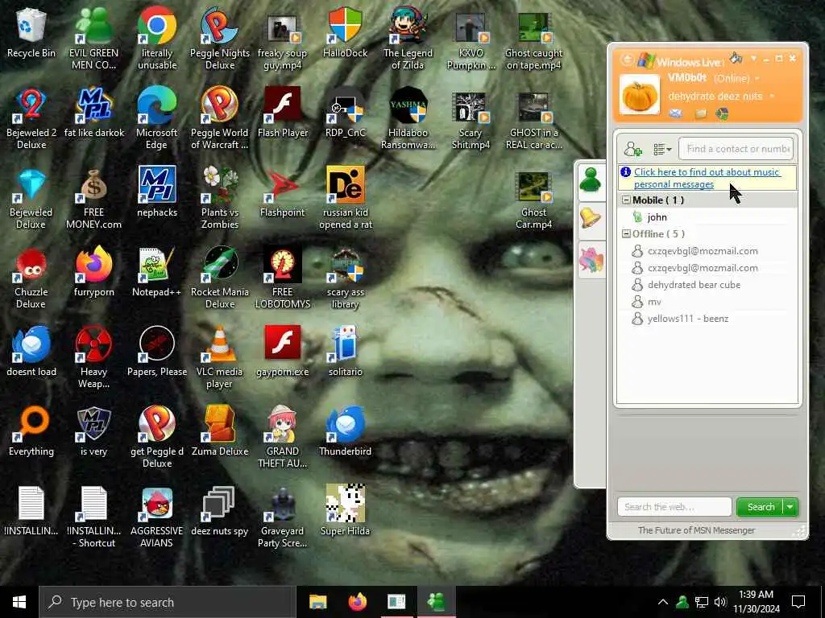Select the 'Ghost Car.mp4' video file
The image size is (825, 618).
tap(533, 199)
